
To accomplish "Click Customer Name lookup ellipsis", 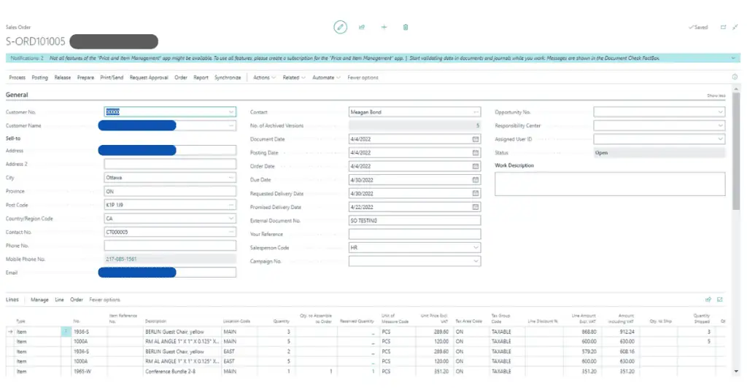I will click(231, 125).
